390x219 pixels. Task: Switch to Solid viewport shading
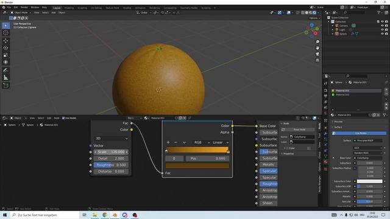(307, 12)
